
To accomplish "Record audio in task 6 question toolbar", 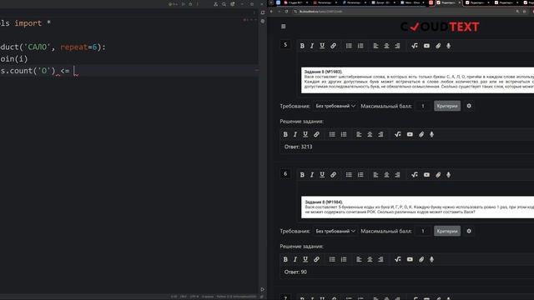I will coord(449,175).
